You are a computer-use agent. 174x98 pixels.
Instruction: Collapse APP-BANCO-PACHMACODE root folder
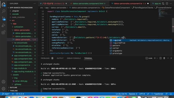[21, 8]
